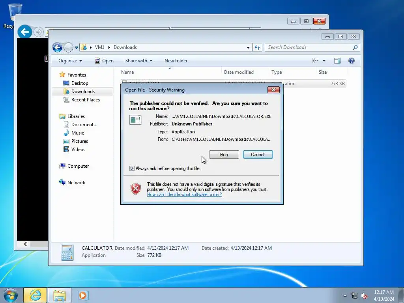Minimize the Downloads Explorer window
This screenshot has height=303, width=404.
tap(327, 37)
